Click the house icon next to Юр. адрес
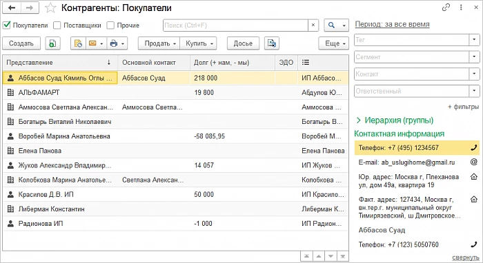The image size is (483, 263). coord(474,177)
